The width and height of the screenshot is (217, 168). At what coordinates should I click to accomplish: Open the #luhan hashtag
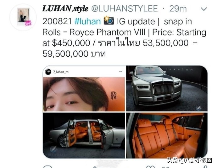pyautogui.click(x=87, y=21)
